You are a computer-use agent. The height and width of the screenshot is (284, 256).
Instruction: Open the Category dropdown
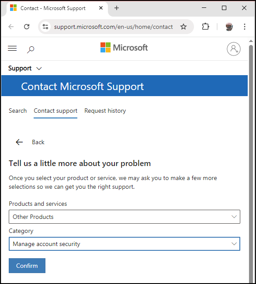(125, 244)
